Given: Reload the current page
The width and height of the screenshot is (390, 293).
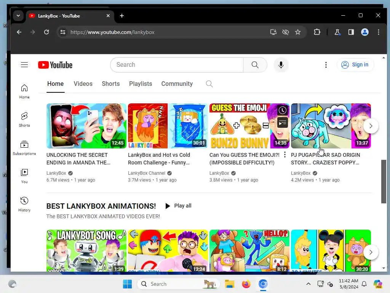Looking at the screenshot, I should (46, 32).
